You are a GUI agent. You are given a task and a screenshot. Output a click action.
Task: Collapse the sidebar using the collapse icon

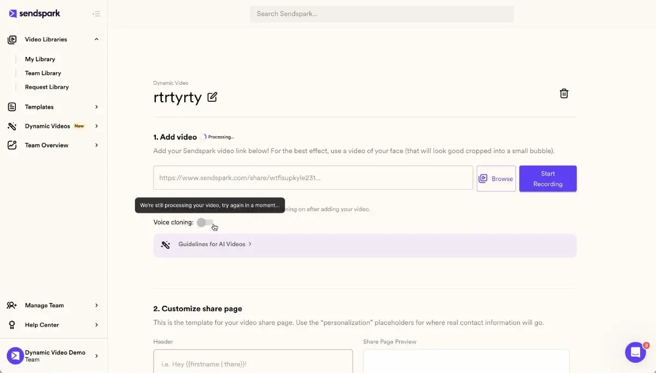pos(97,13)
